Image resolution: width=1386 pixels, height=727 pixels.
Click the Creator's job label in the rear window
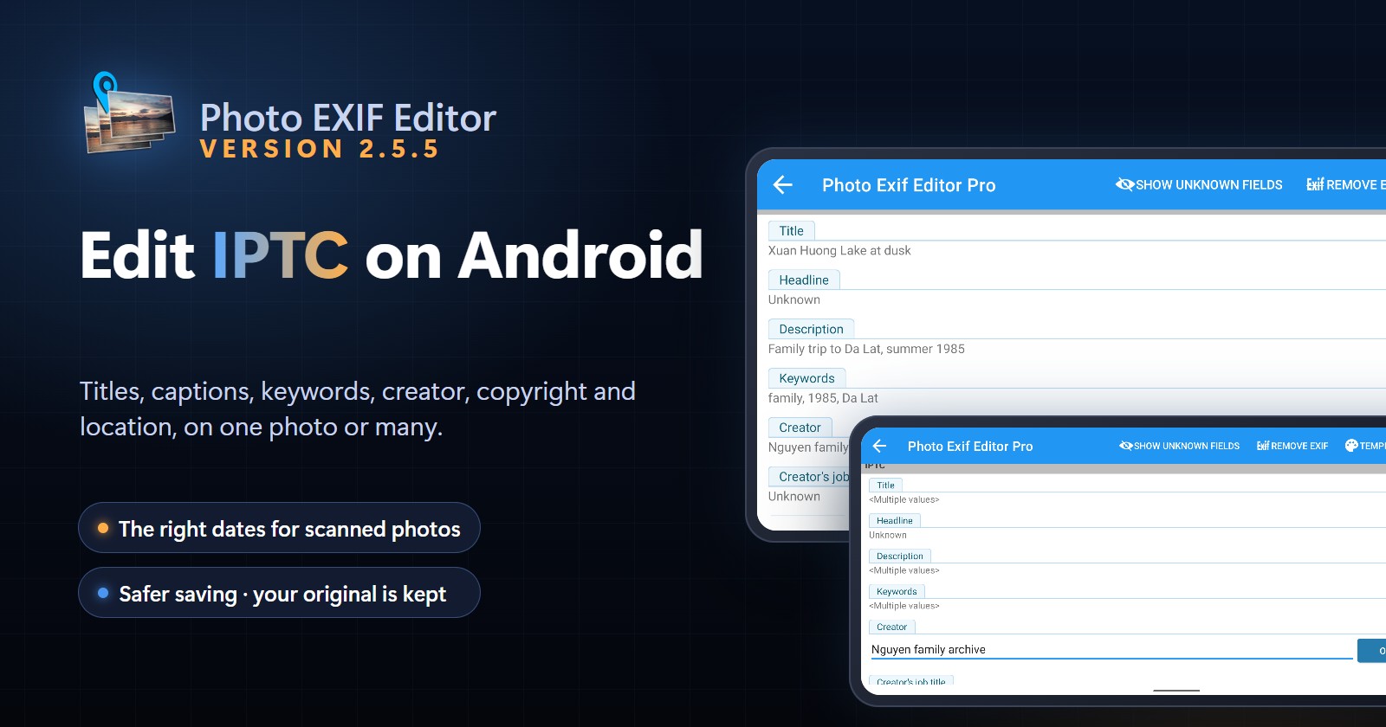809,477
